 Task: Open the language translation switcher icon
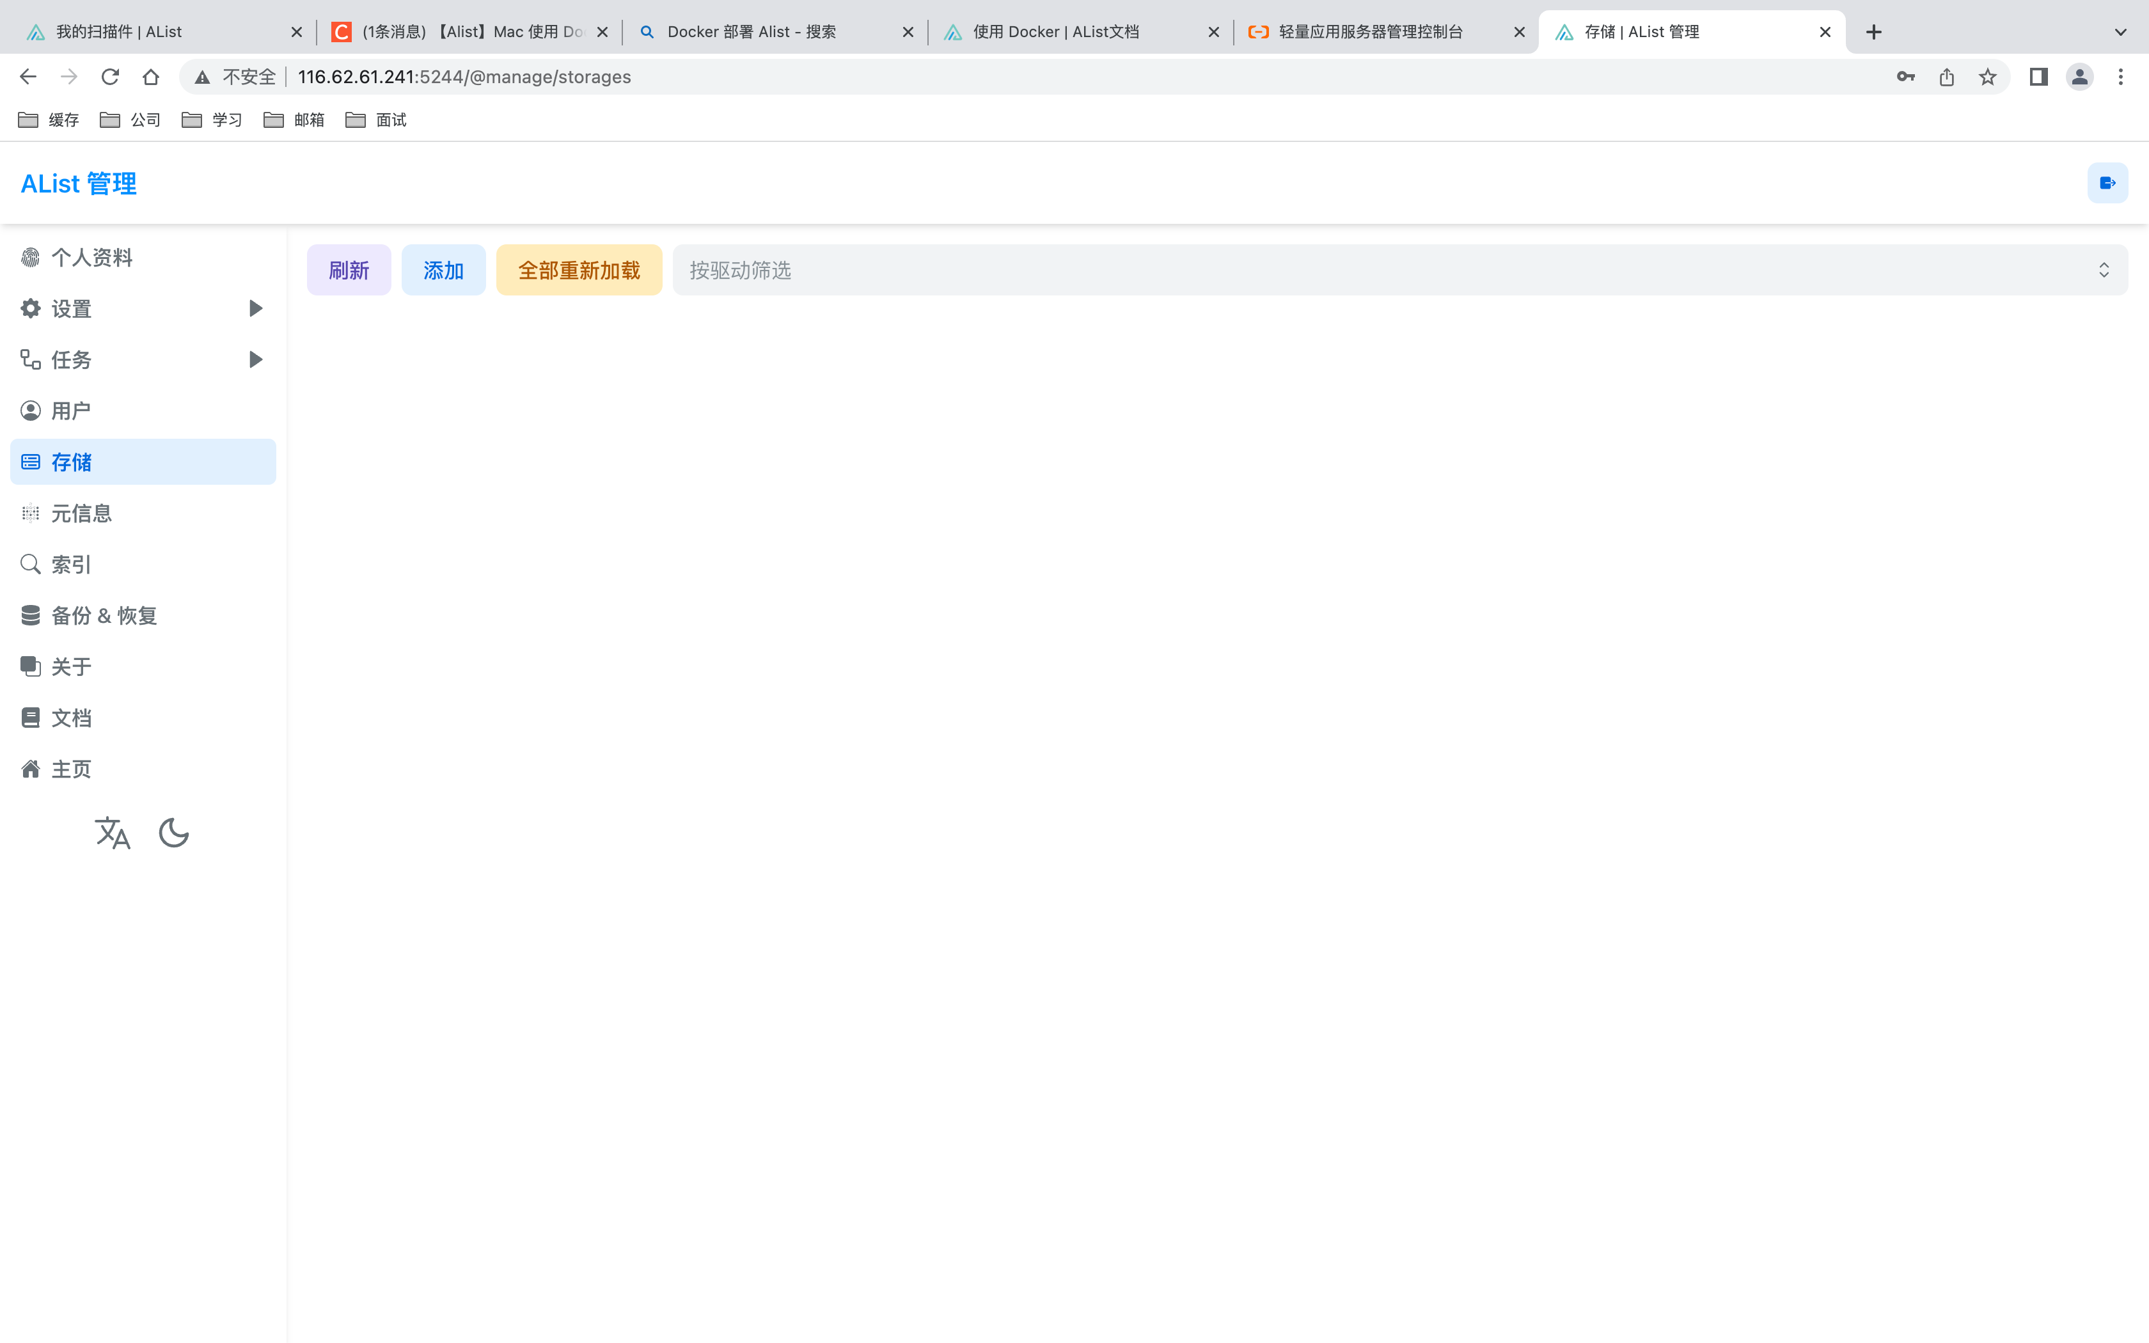[x=112, y=833]
